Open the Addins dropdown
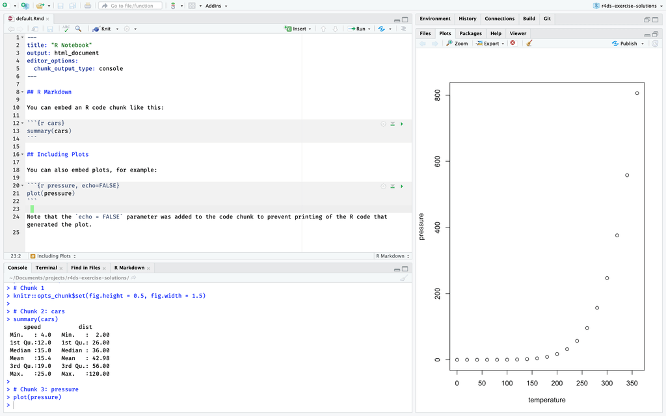The width and height of the screenshot is (666, 416). pos(216,6)
